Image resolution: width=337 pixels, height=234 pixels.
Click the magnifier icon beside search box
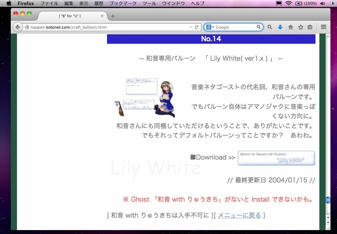tap(270, 27)
